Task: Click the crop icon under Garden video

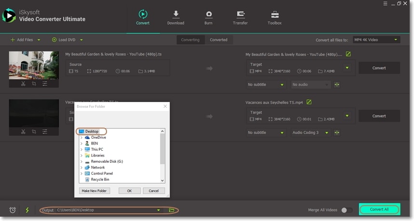Action: tap(34, 84)
